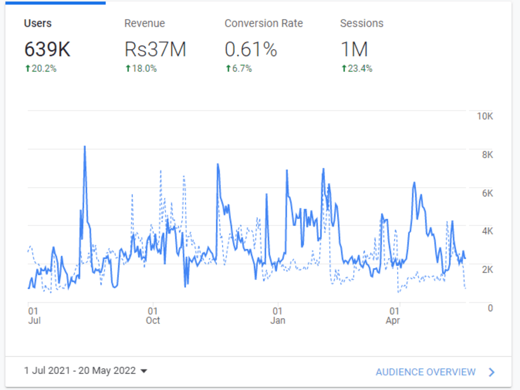The height and width of the screenshot is (390, 520).
Task: Click the 8K y-axis label
Action: (x=487, y=155)
